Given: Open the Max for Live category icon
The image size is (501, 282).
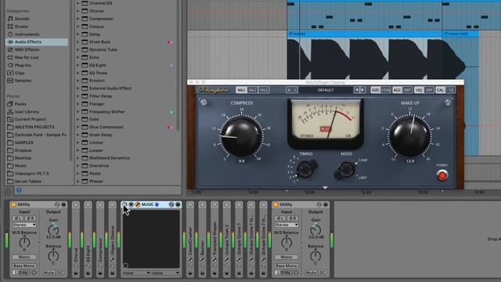Looking at the screenshot, I should pyautogui.click(x=10, y=57).
